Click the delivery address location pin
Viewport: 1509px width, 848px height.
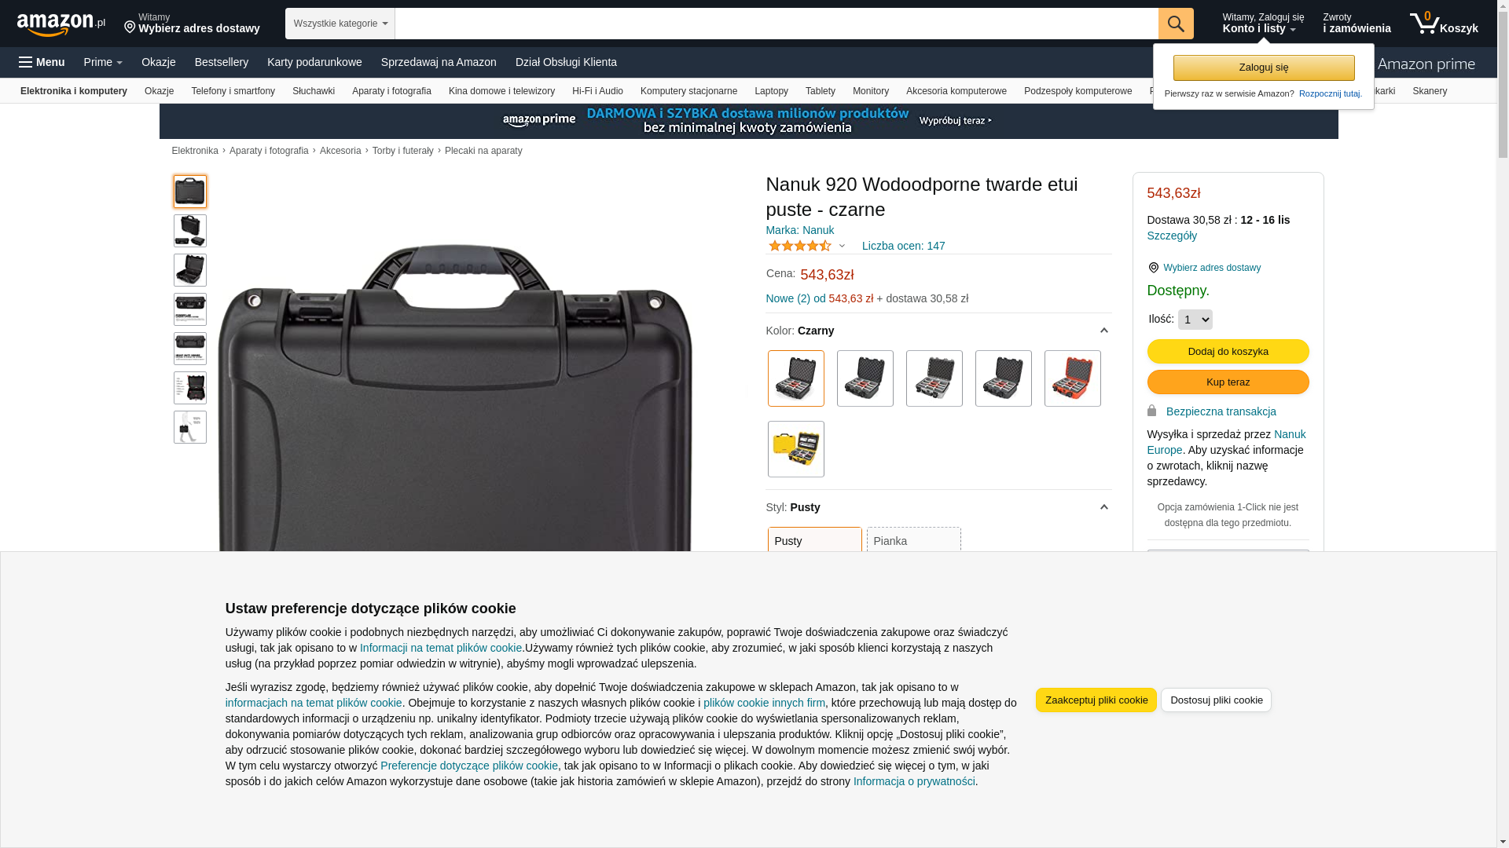click(130, 27)
